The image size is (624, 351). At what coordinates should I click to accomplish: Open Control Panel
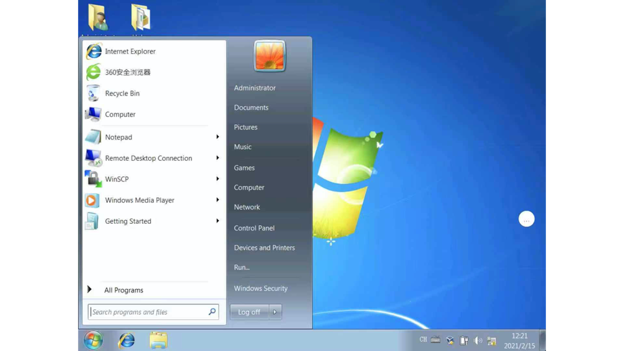[x=254, y=228]
